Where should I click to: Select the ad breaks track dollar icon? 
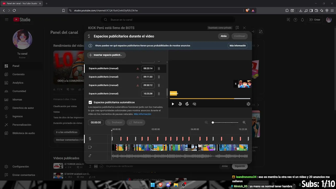90,139
